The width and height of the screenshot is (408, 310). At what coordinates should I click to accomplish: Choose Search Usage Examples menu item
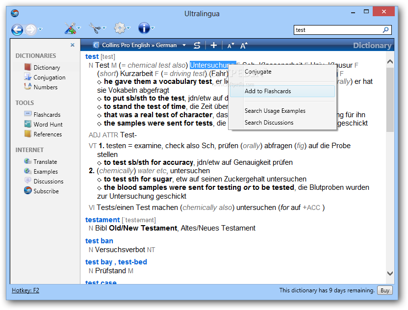pyautogui.click(x=282, y=111)
